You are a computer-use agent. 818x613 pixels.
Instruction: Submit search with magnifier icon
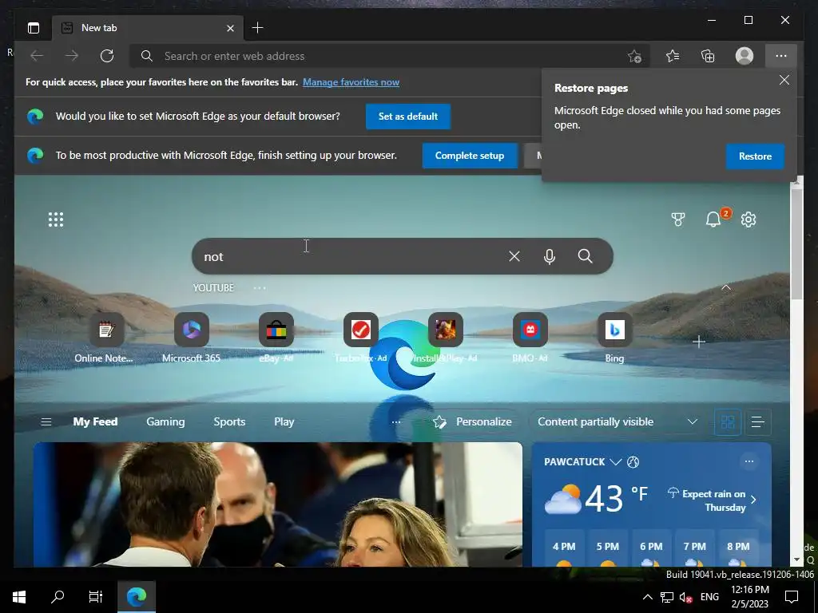point(586,256)
